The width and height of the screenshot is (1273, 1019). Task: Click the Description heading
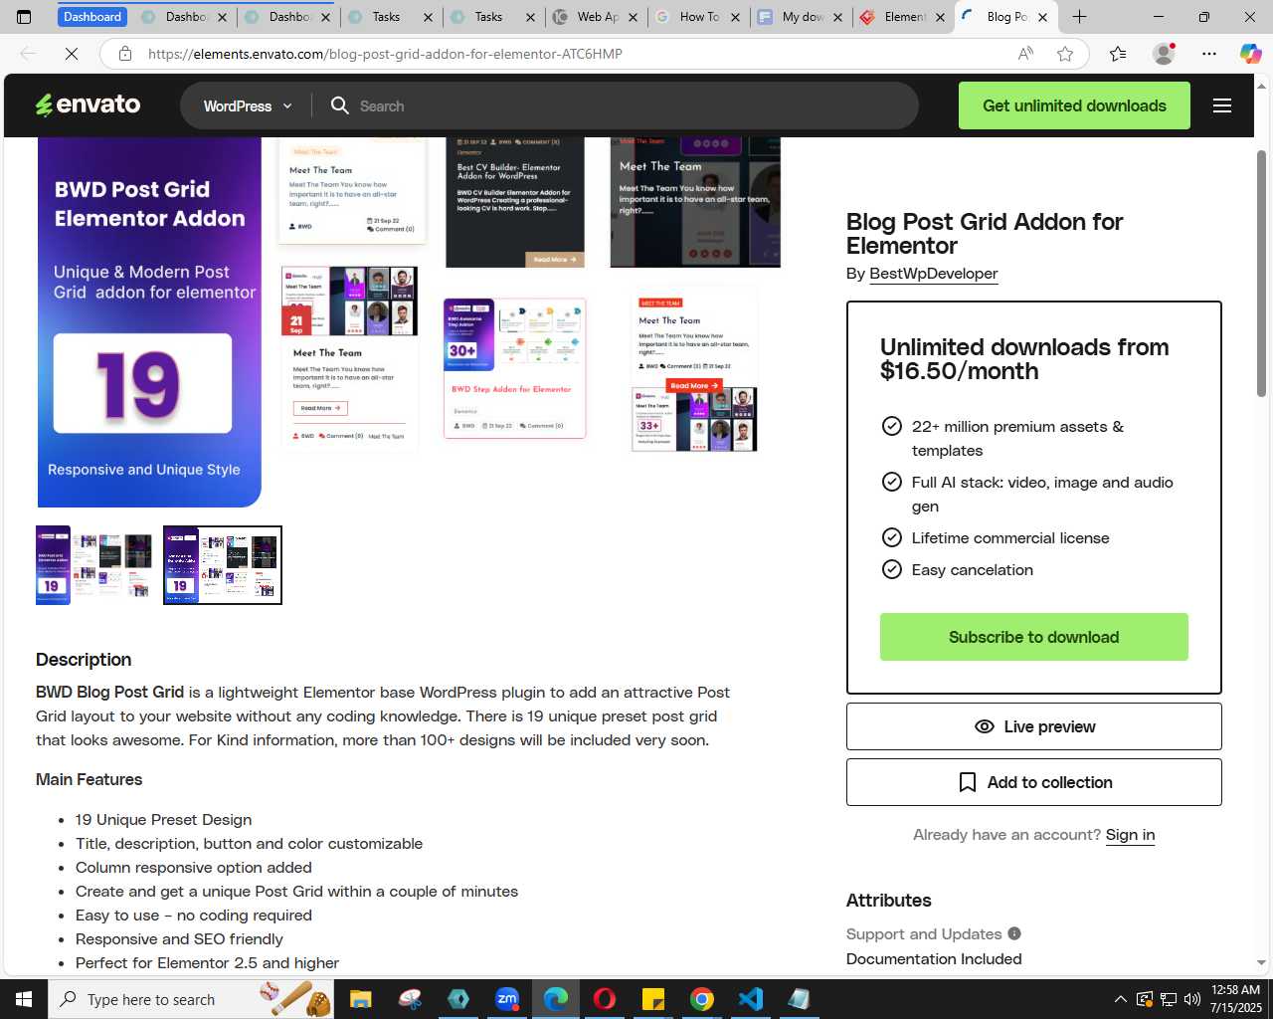pyautogui.click(x=84, y=660)
